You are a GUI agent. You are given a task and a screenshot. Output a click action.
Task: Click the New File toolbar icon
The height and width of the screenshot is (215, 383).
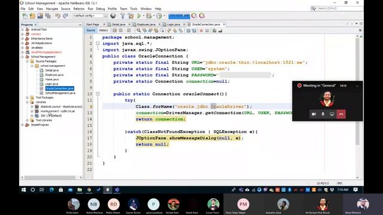25,16
